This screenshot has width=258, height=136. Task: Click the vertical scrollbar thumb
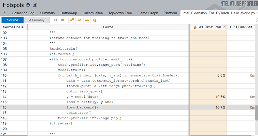(256, 112)
